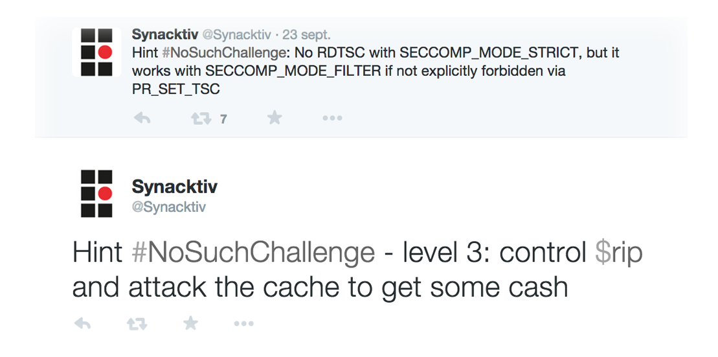
Task: Open #NoSuchChallenge hashtag in main tweet
Action: [253, 253]
